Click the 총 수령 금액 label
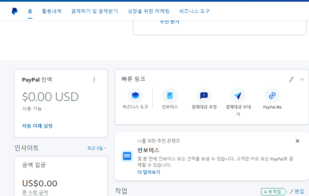309x196 pixels. click(x=35, y=193)
